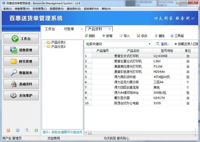Click the blue clock icon at sidebar bottom
Screen dimensions: 200x142
pyautogui.click(x=18, y=130)
